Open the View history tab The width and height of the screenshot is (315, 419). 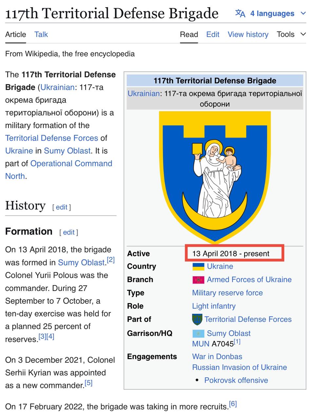point(248,34)
